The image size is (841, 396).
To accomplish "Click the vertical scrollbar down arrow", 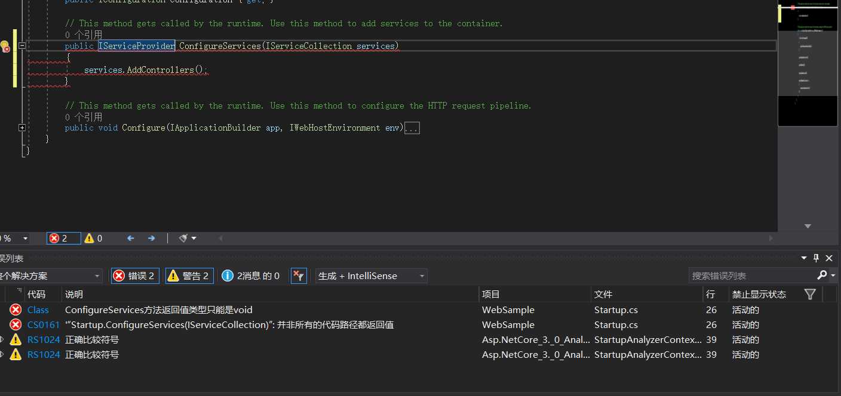I will point(808,226).
